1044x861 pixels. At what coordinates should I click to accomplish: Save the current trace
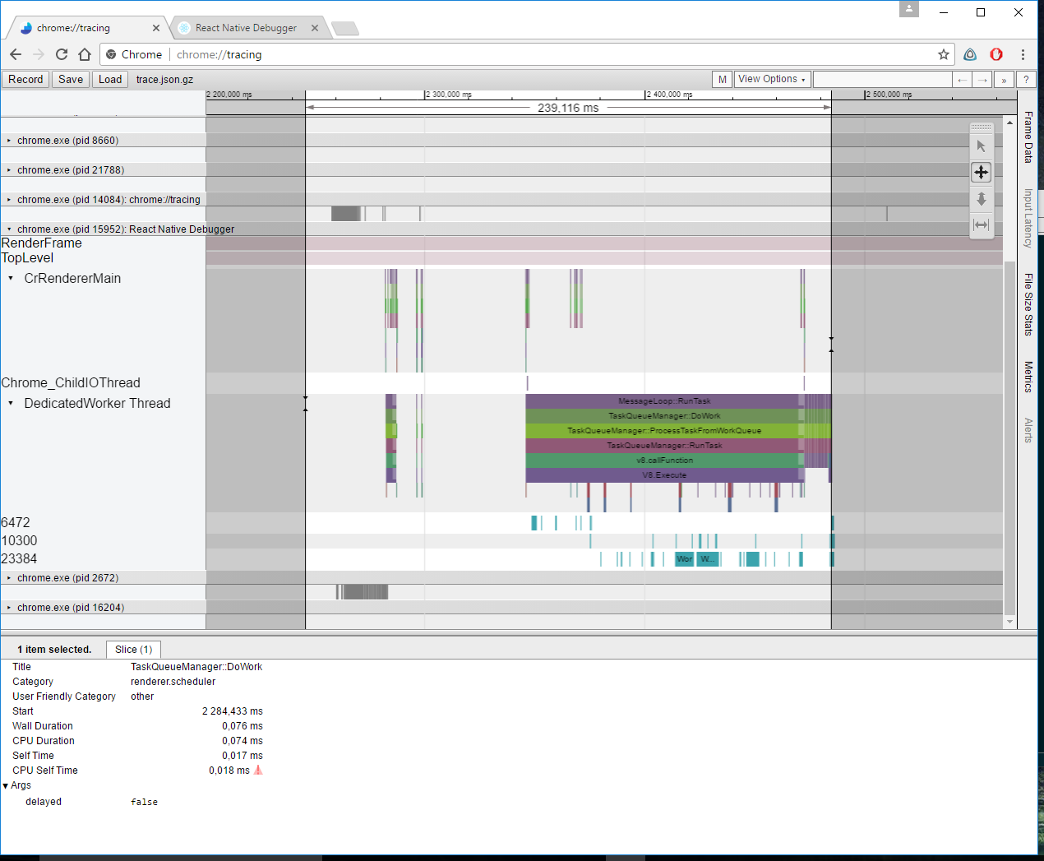71,80
